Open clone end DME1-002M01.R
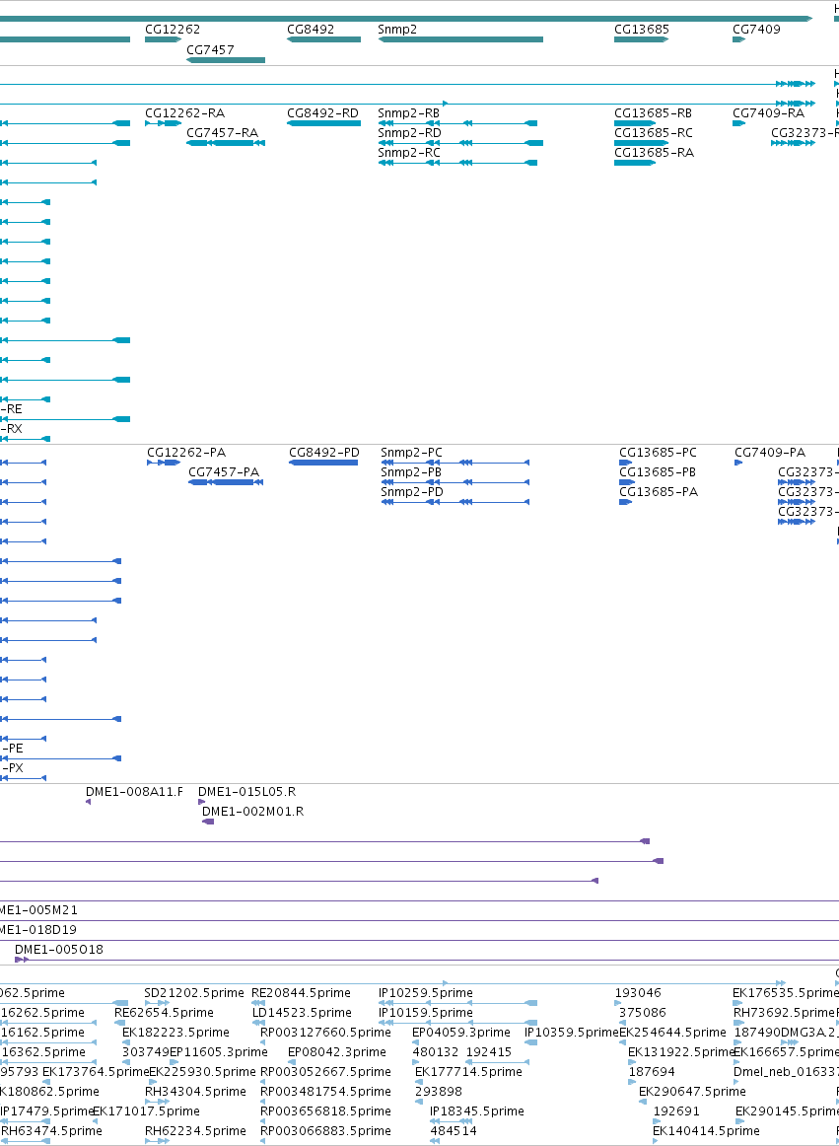 tap(252, 812)
